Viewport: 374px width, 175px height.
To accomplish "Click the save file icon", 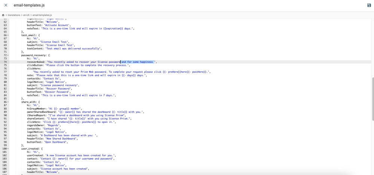I will [x=369, y=5].
